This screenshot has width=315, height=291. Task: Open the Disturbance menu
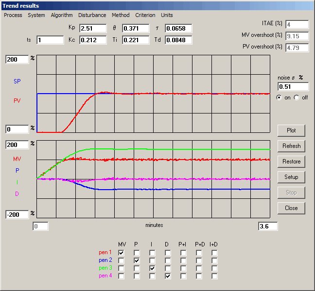coord(92,15)
